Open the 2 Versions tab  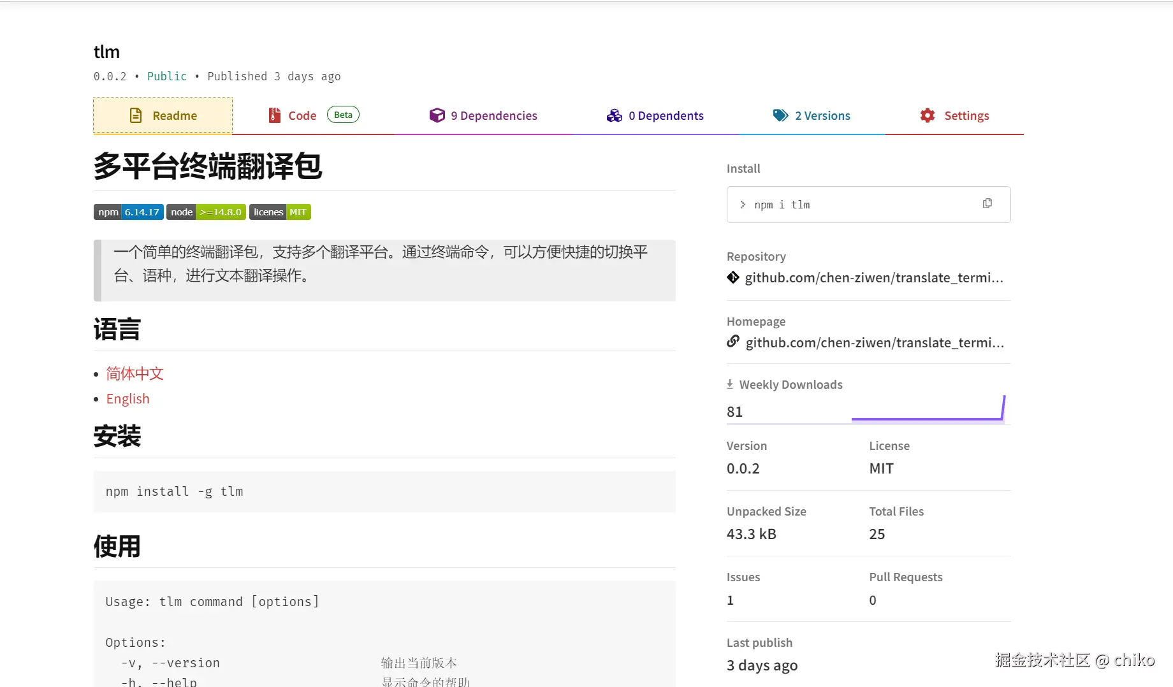point(812,115)
